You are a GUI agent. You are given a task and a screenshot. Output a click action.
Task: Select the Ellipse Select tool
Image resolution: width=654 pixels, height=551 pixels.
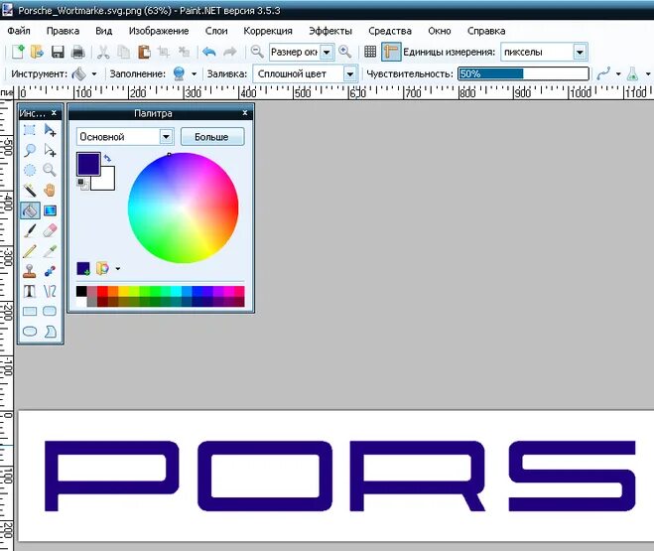(x=29, y=170)
